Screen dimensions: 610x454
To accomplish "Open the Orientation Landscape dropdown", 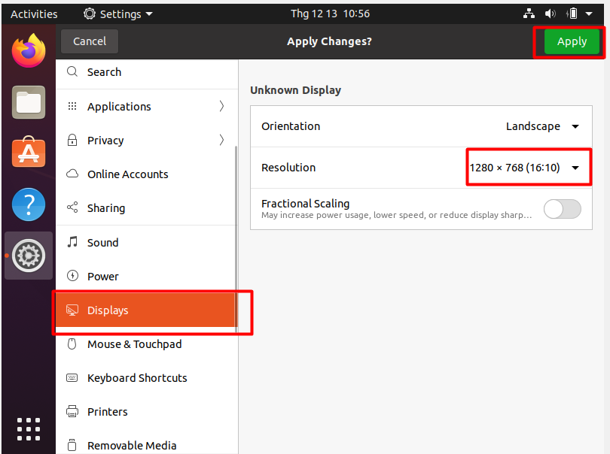I will (542, 126).
